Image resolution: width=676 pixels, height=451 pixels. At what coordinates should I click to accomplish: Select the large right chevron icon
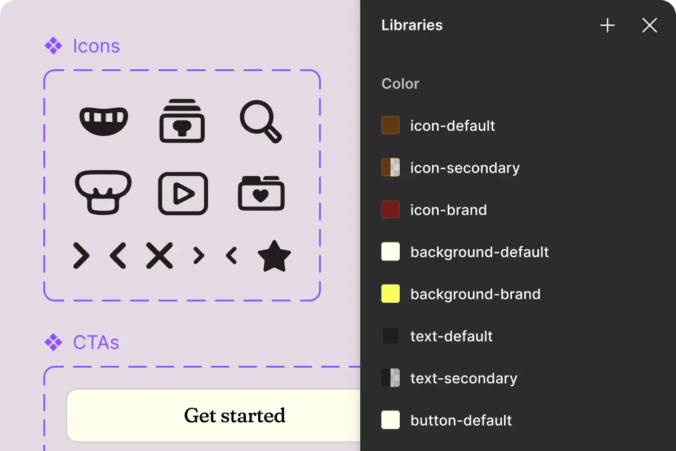81,257
